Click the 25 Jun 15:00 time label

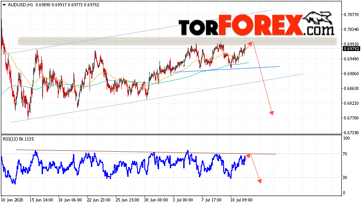(127, 200)
